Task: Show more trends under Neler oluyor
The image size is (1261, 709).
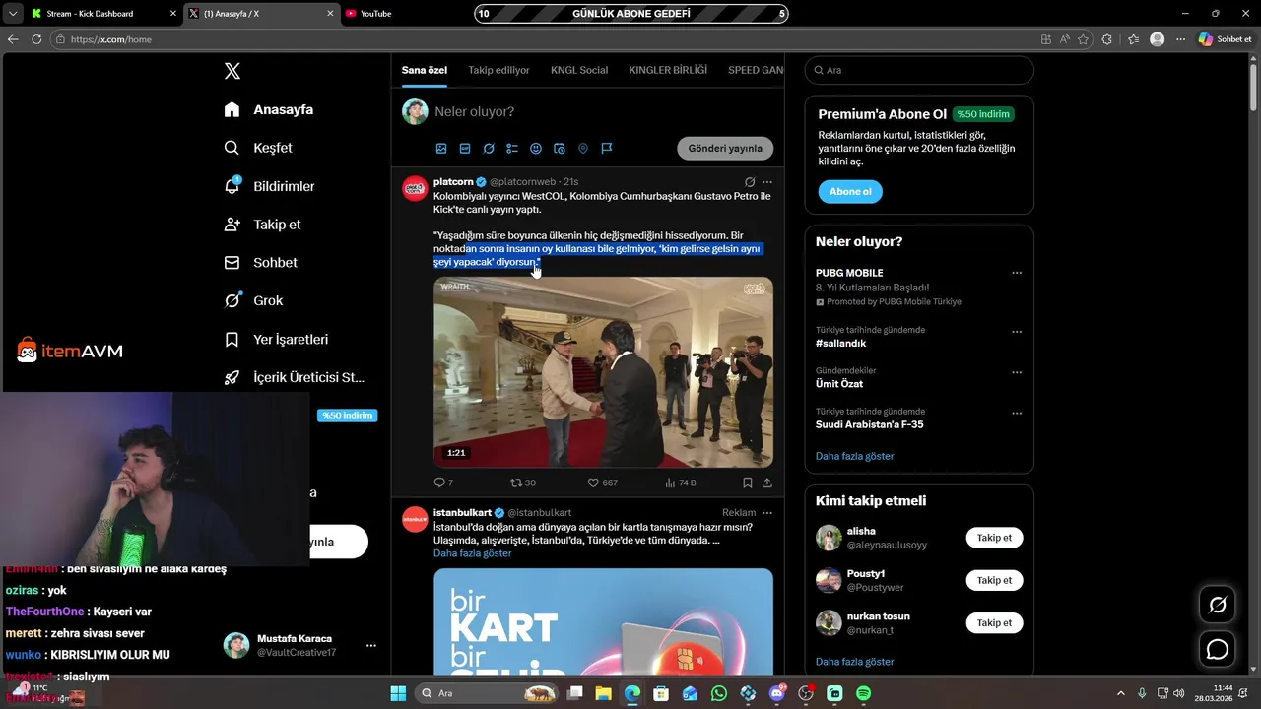Action: (x=854, y=456)
